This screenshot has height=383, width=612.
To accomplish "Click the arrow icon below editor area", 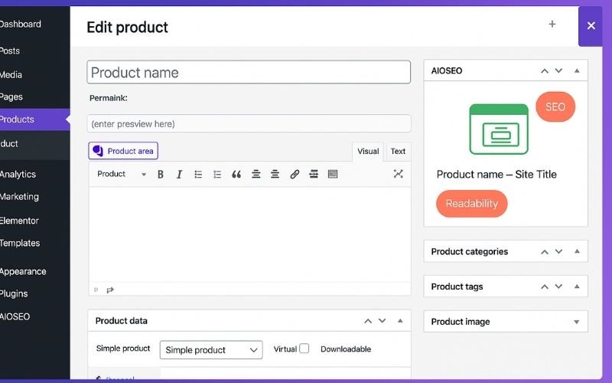I will coord(110,290).
